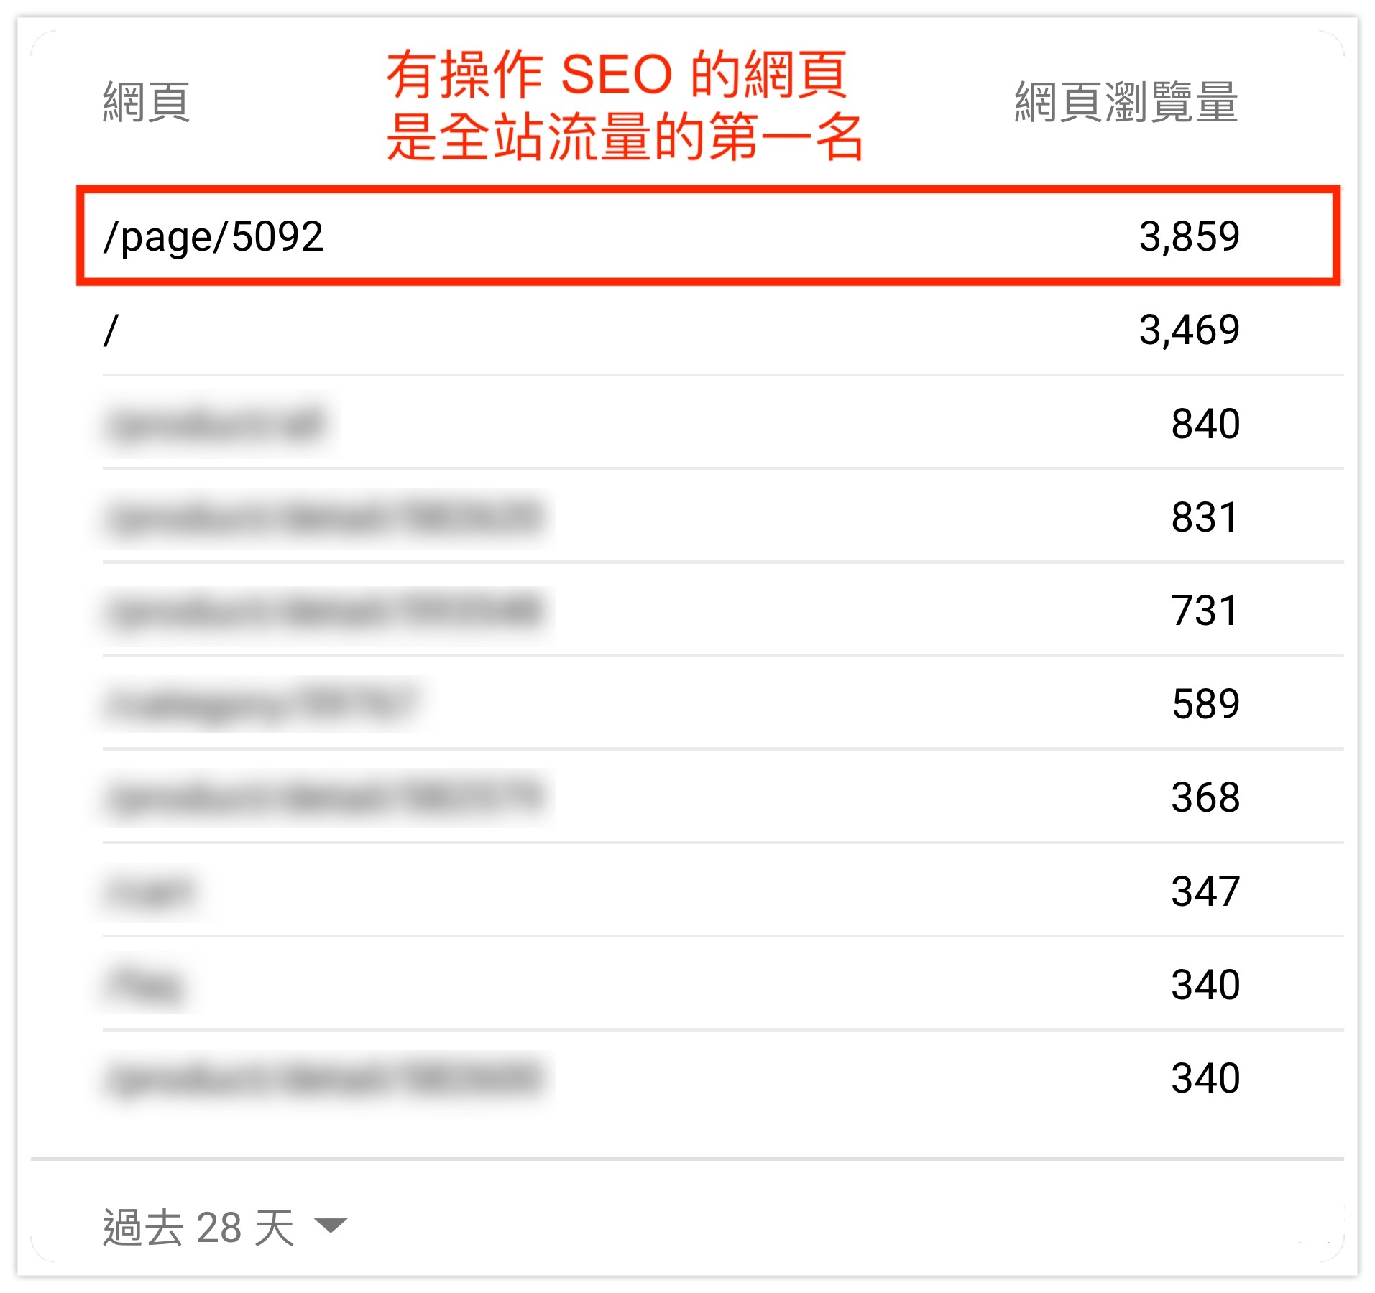Click the 840 pageviews value
The height and width of the screenshot is (1293, 1375).
click(x=1205, y=424)
